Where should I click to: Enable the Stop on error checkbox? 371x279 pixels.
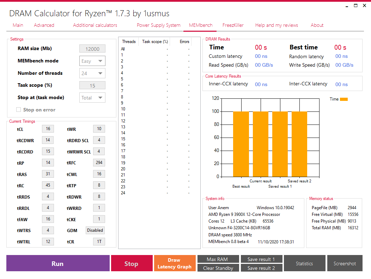tap(18, 109)
